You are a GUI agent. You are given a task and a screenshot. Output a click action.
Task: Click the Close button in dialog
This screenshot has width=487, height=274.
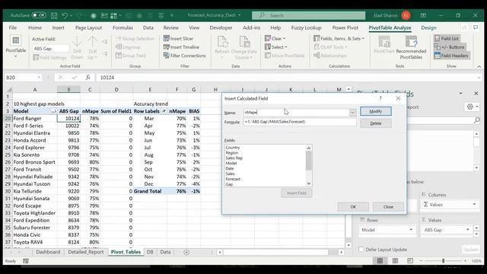(388, 206)
